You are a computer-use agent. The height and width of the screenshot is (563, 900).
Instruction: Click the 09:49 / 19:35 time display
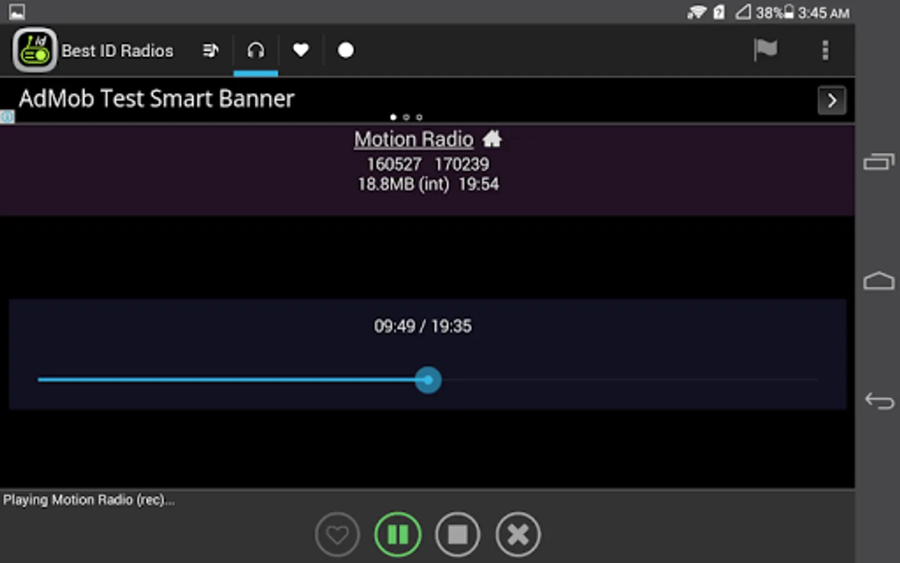click(422, 327)
